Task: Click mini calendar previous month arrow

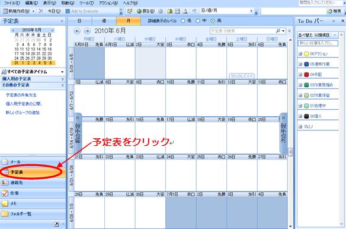Action: pyautogui.click(x=13, y=30)
